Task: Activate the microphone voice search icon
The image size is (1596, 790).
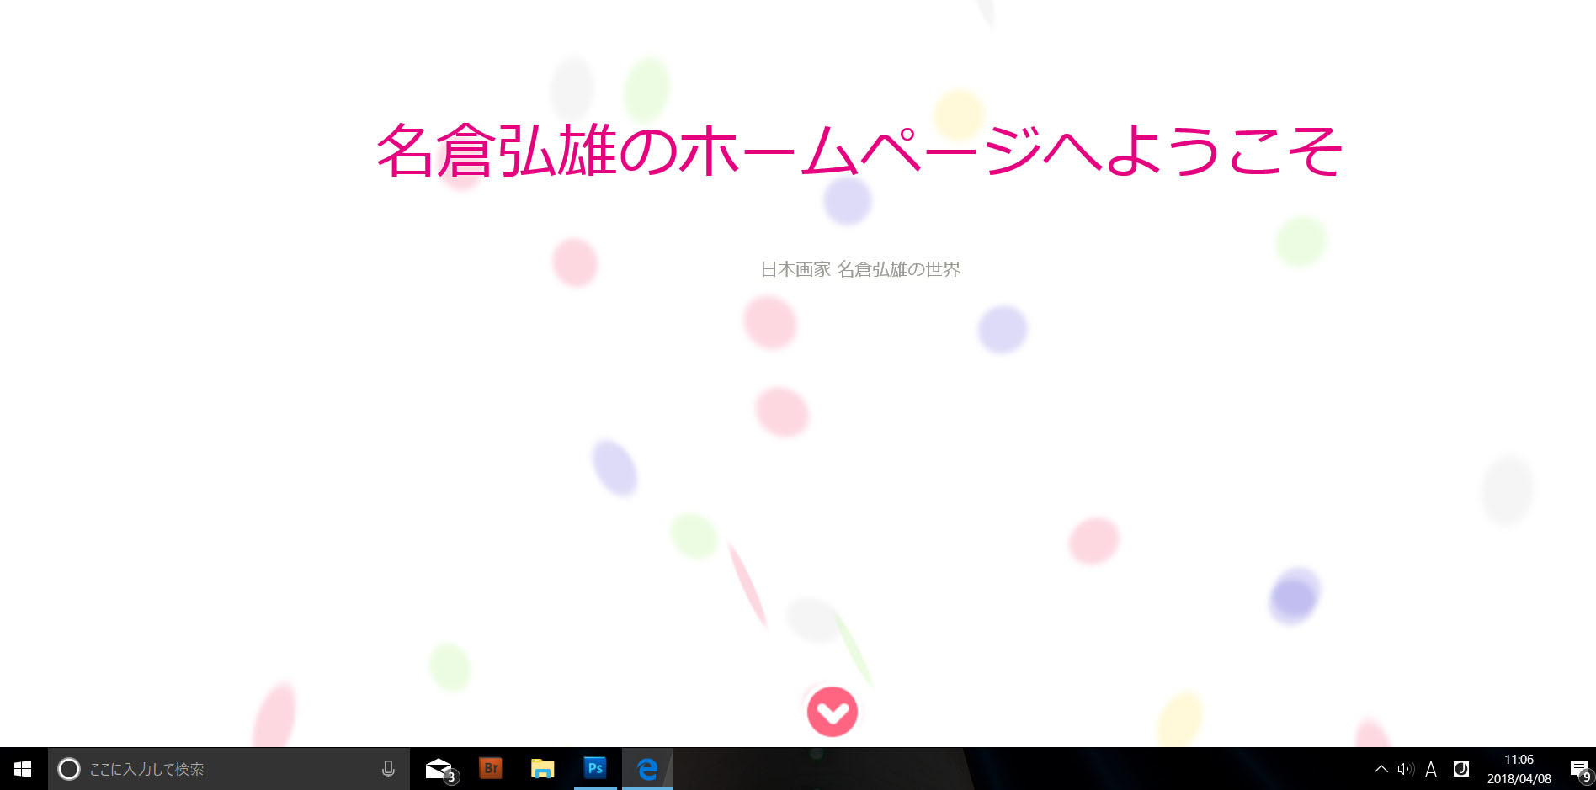Action: pos(388,769)
